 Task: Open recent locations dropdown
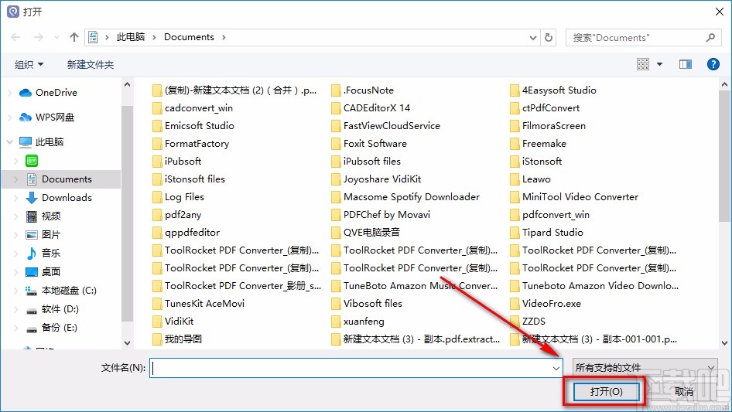56,37
